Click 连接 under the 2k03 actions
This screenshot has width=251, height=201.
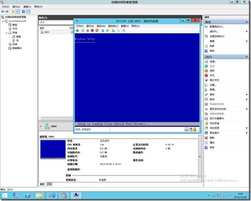pos(213,61)
